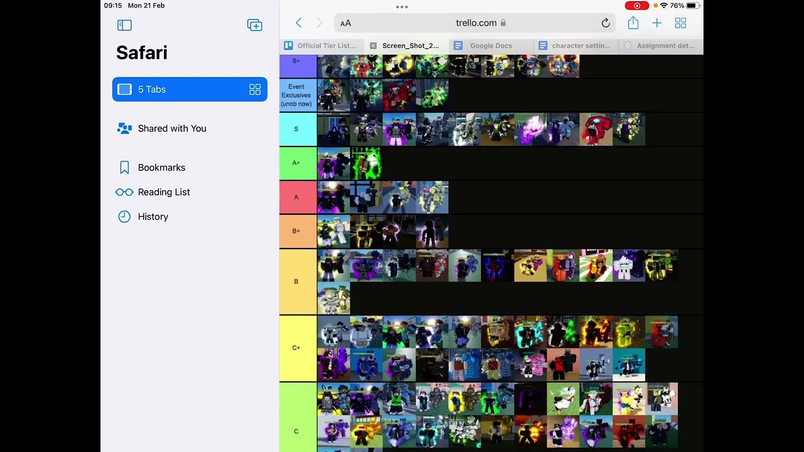Open Reading List
804x452 pixels.
point(164,192)
